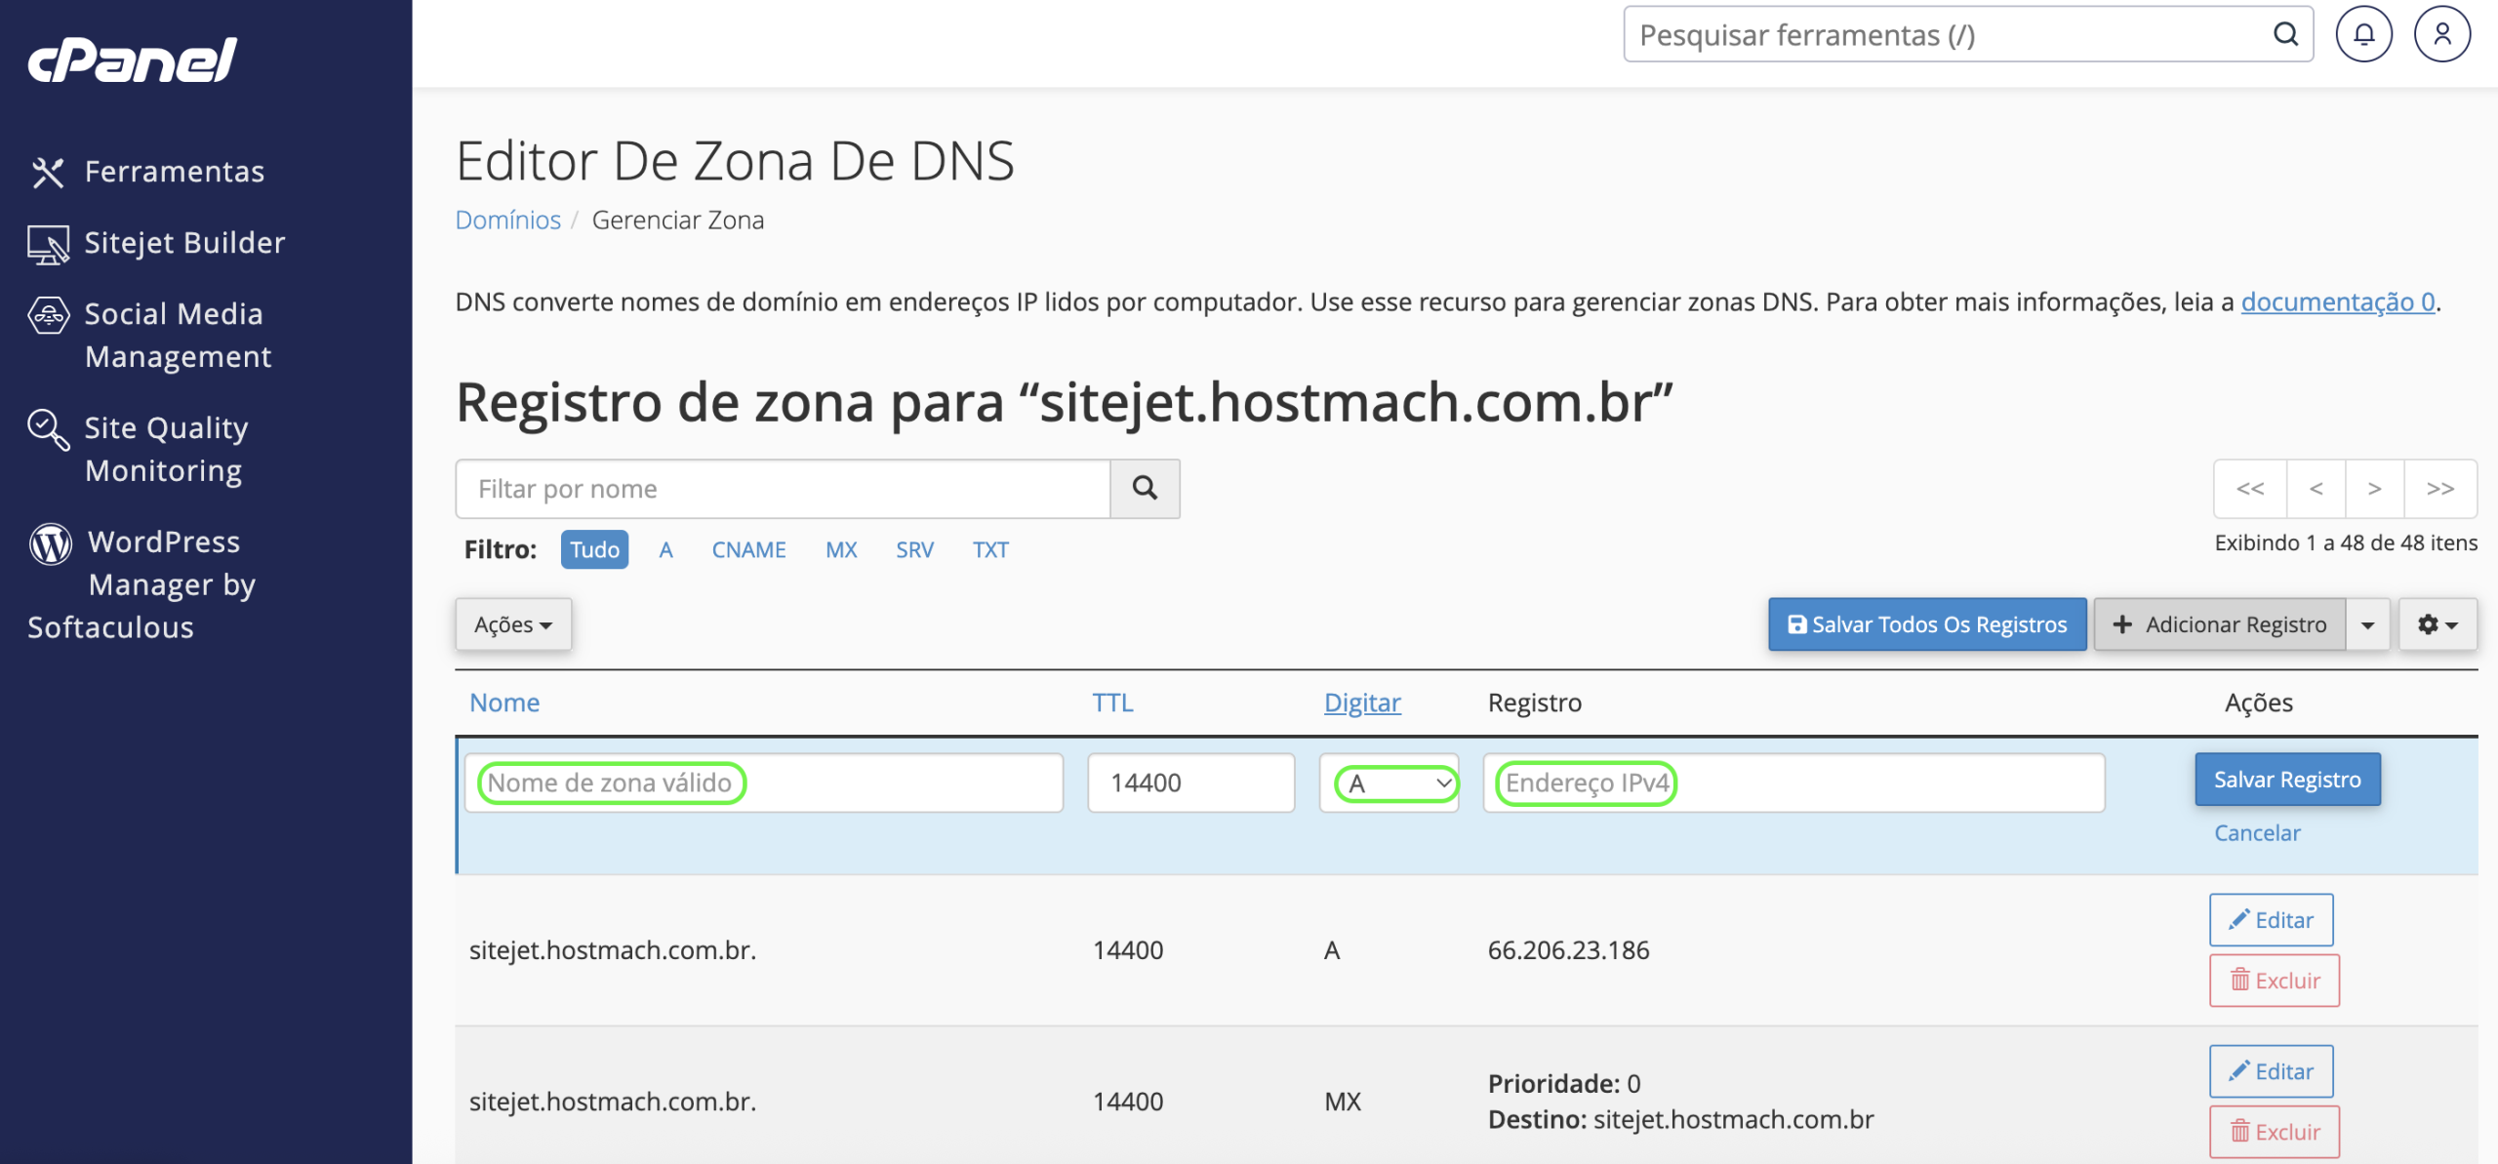
Task: Click the Nome de zona válido field
Action: click(x=764, y=783)
